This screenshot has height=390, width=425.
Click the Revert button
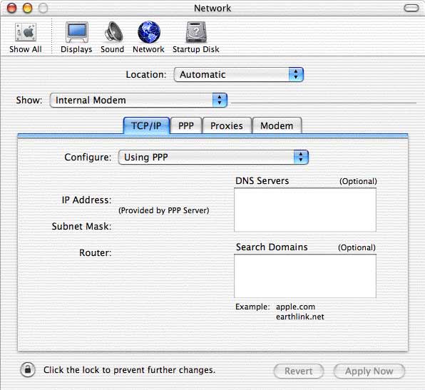point(298,371)
